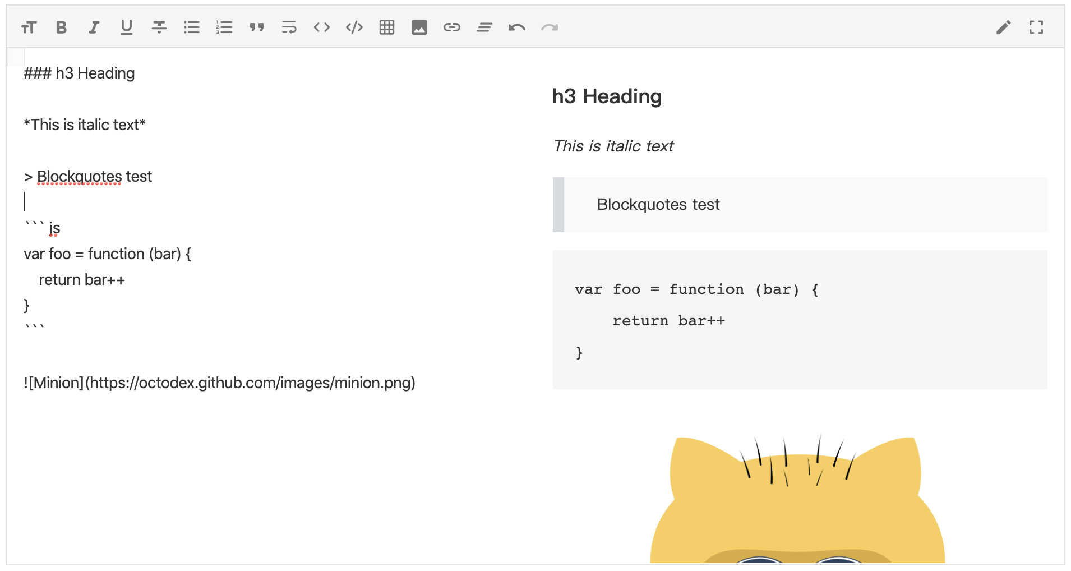Insert a line wrap break

tap(289, 27)
